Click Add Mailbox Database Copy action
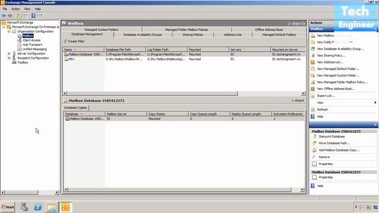Viewport: 379px width, 213px height. [339, 150]
